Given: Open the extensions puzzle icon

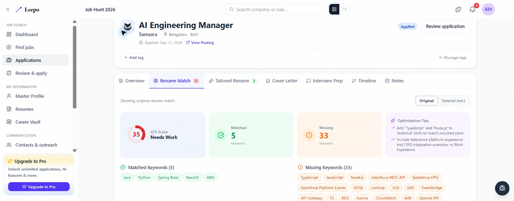Looking at the screenshot, I should (458, 10).
